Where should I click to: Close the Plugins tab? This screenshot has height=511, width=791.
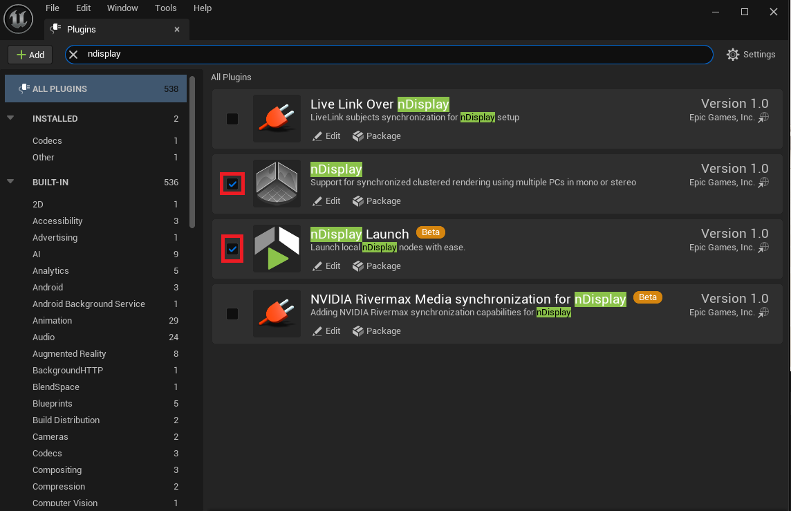pos(177,29)
